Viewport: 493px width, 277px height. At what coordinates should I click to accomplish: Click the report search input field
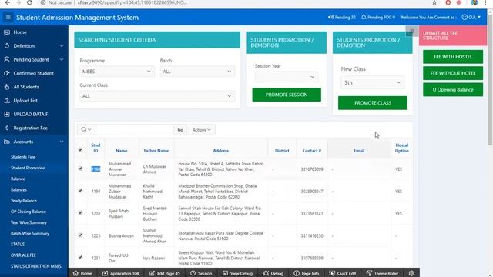[x=135, y=130]
